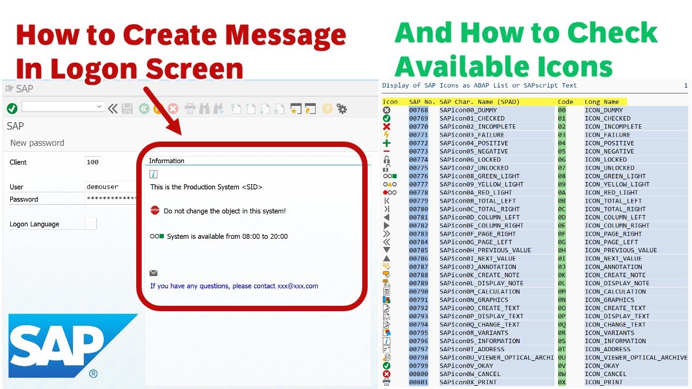Click 'This is the Production System <SID>' text
This screenshot has height=389, width=692.
(x=207, y=187)
